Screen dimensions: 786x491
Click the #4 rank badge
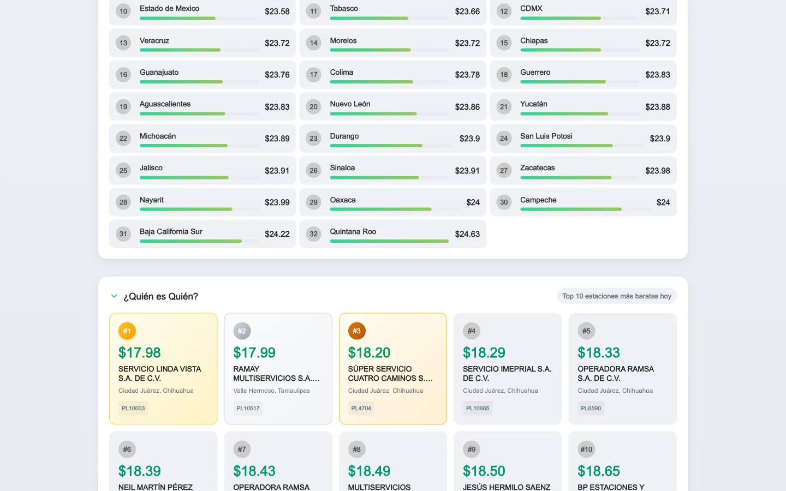(x=472, y=331)
